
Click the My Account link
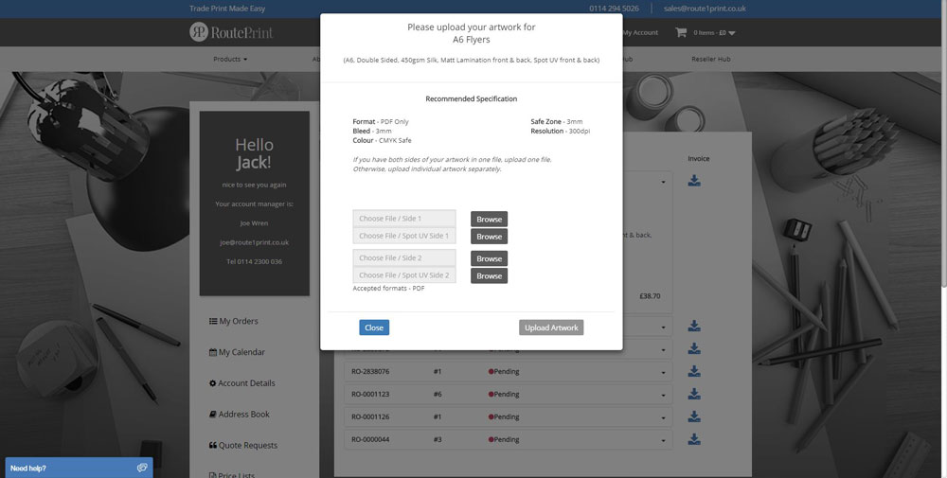(640, 32)
